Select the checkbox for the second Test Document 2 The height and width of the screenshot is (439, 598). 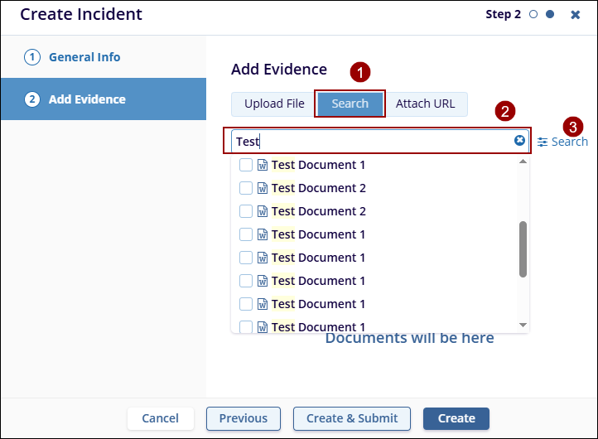(246, 211)
